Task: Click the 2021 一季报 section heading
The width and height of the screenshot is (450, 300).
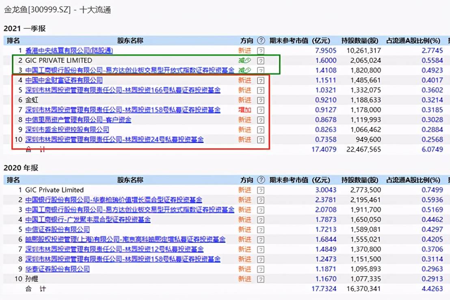Action: (25, 29)
